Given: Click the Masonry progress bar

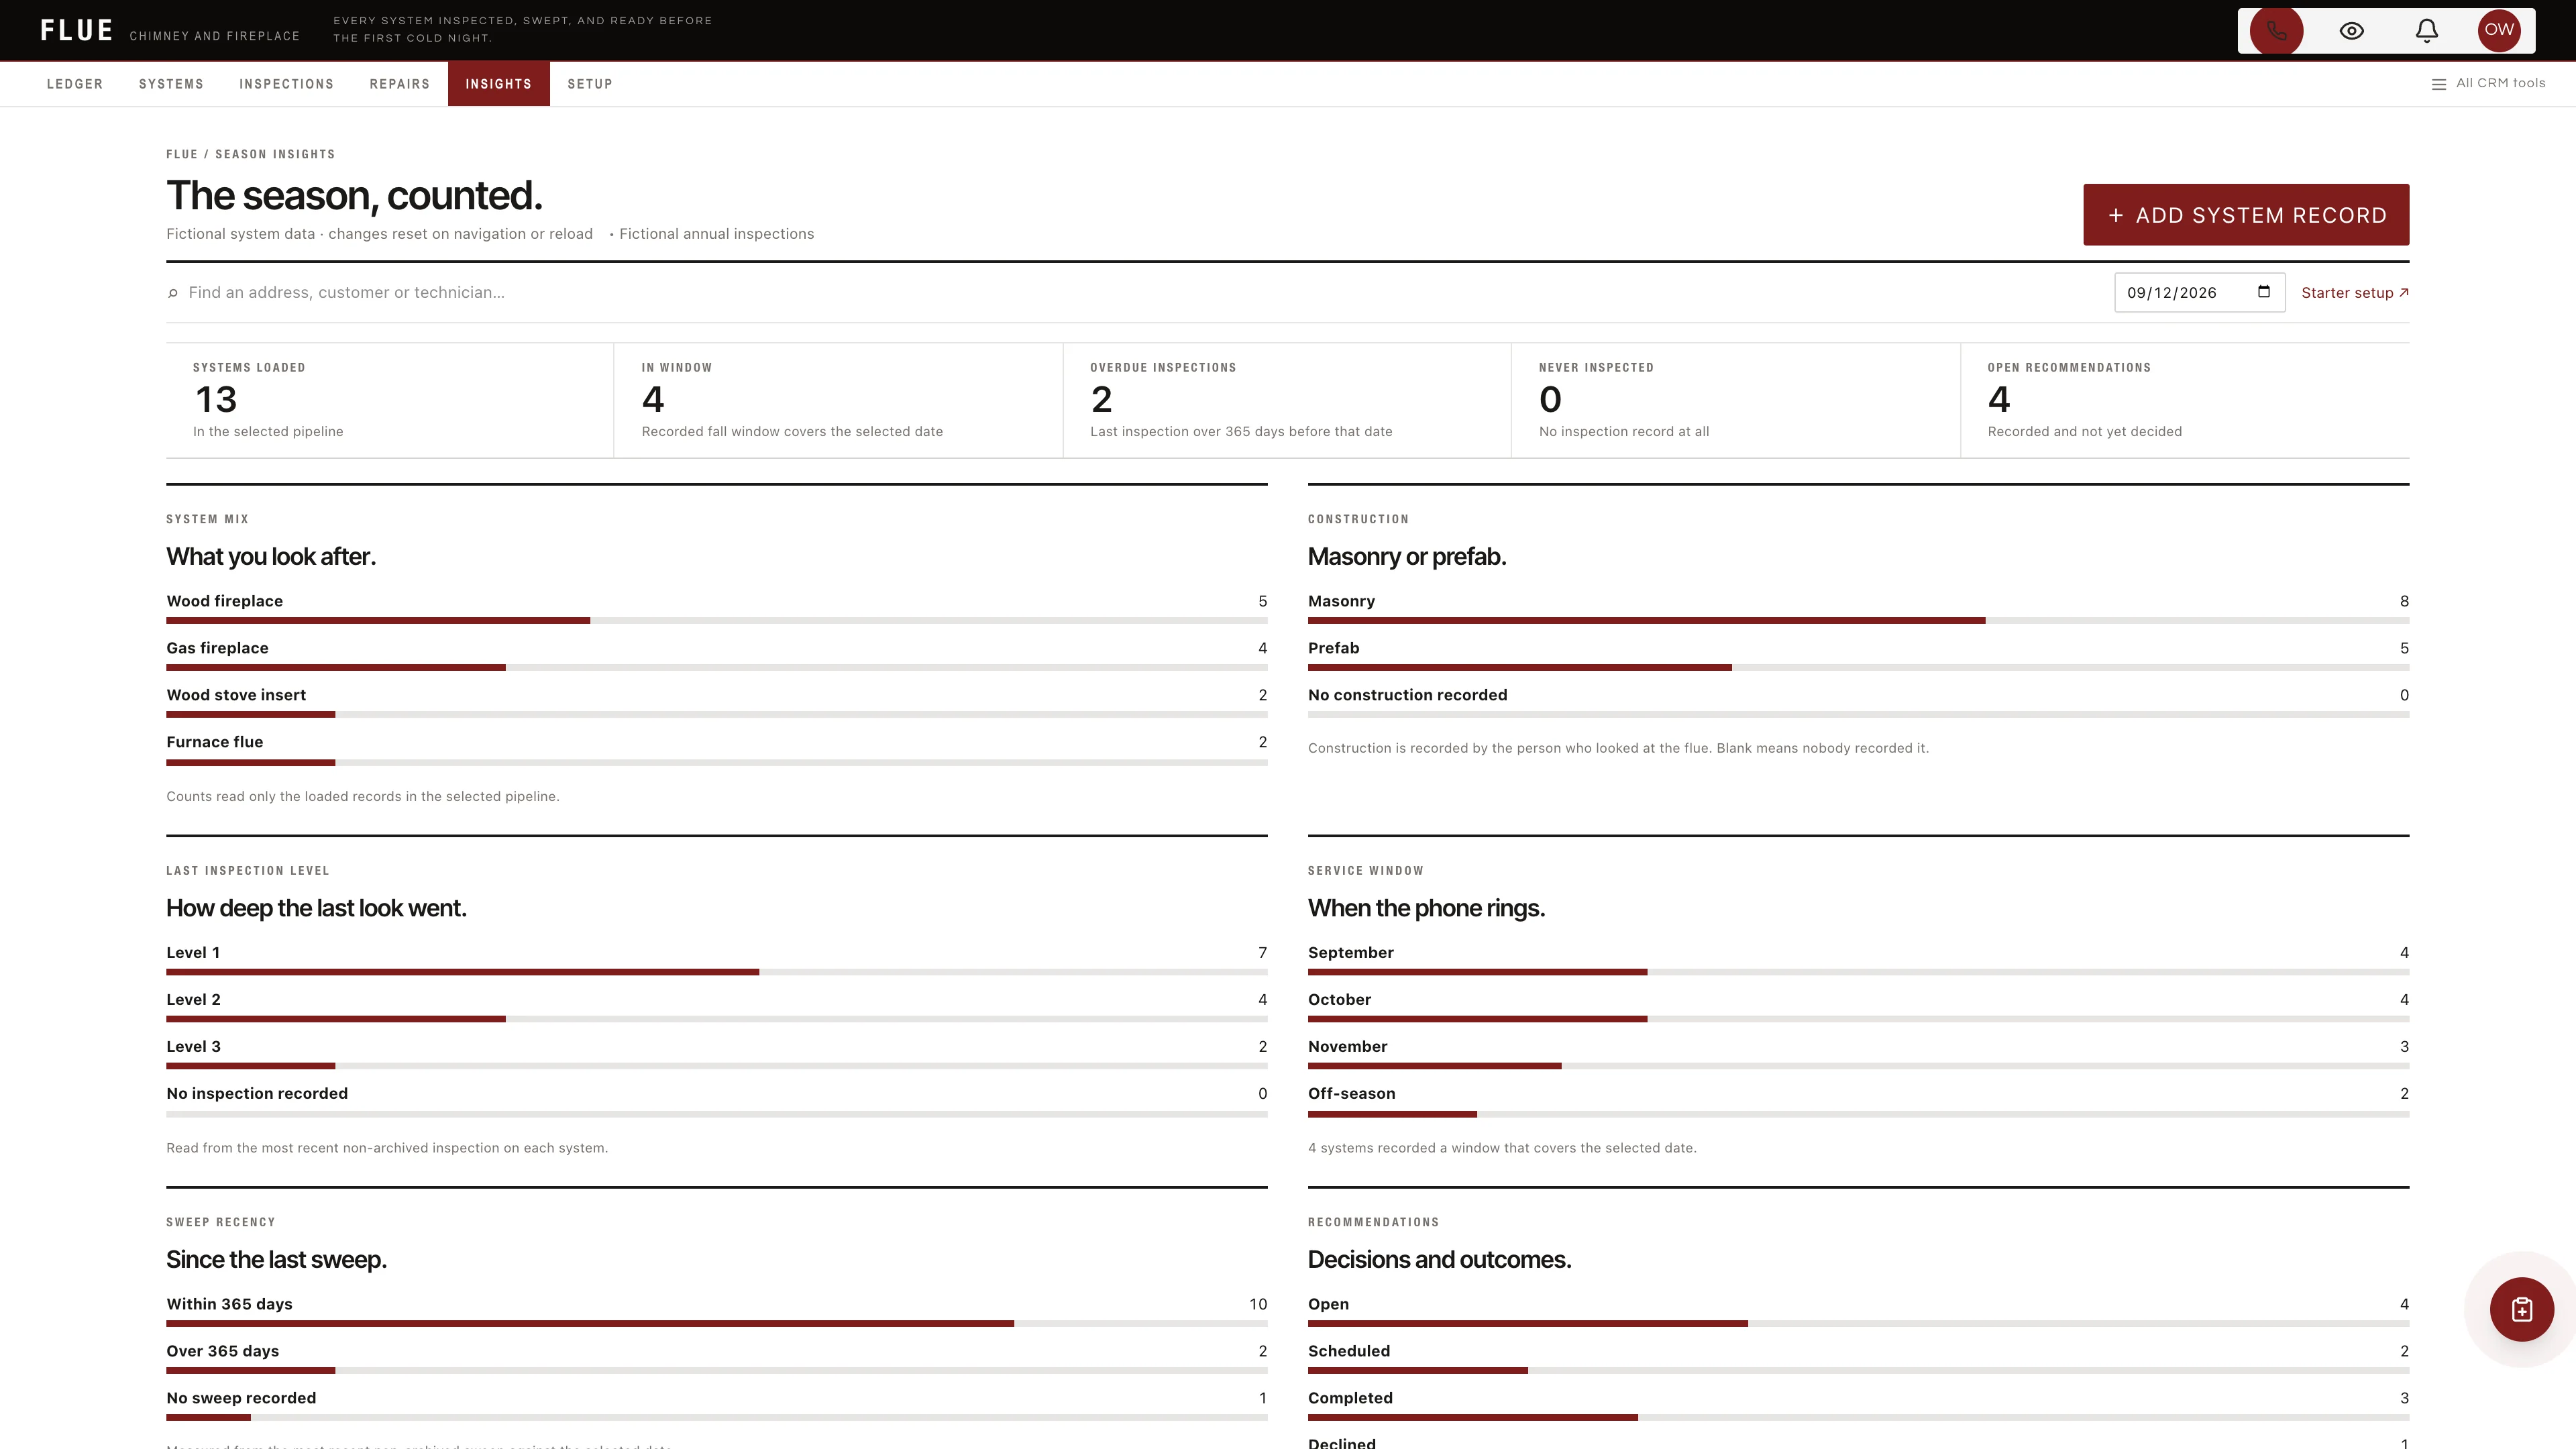Looking at the screenshot, I should click(x=1858, y=621).
